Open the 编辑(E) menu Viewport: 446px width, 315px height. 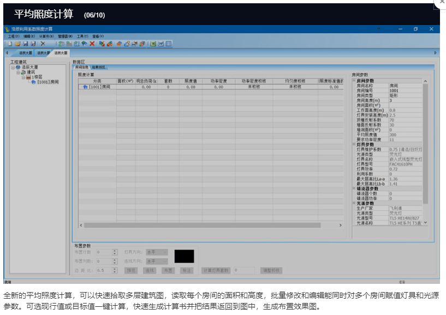coord(29,37)
